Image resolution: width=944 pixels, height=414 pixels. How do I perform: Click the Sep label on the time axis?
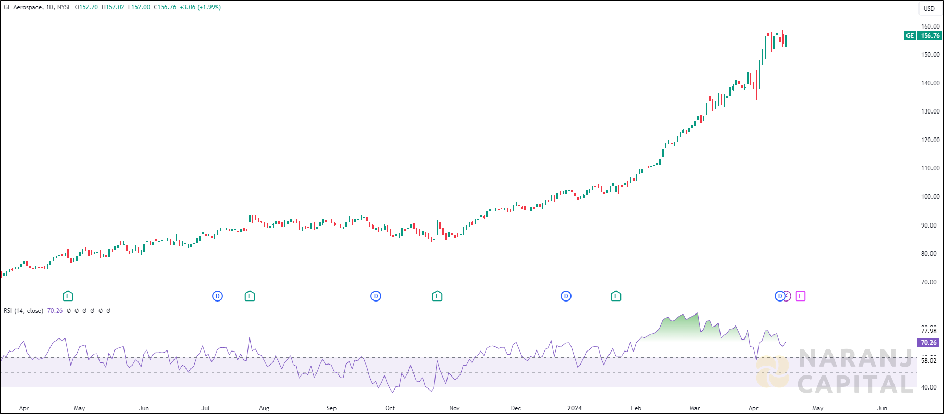331,408
